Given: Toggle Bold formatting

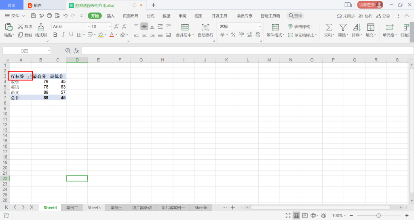Looking at the screenshot, I should pyautogui.click(x=55, y=35).
